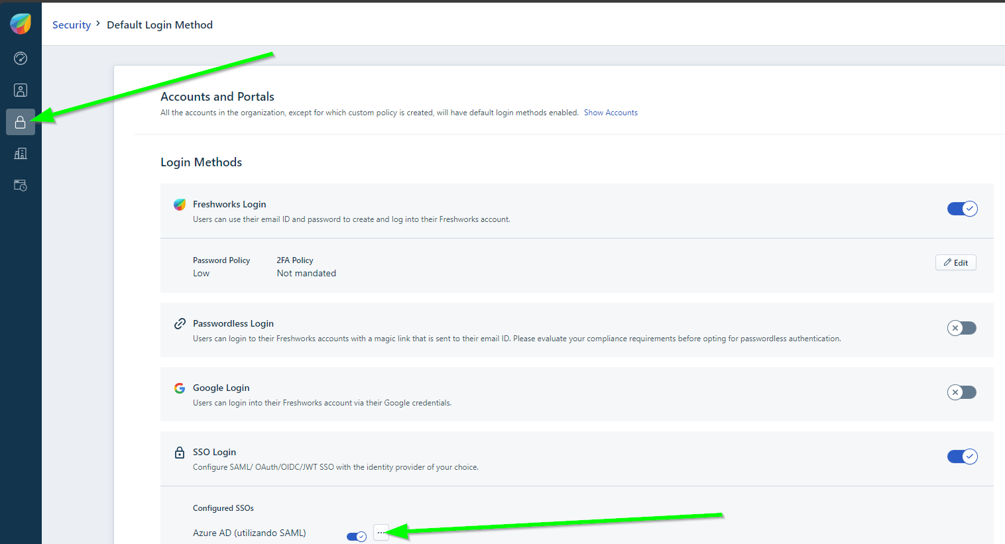Click the chain link icon beside Passwordless Login
1005x544 pixels.
[180, 324]
